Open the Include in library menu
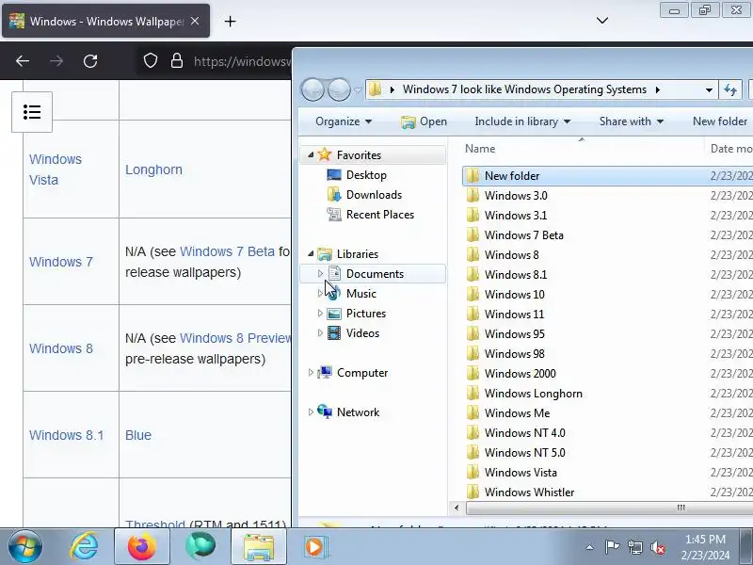The image size is (753, 565). [522, 121]
